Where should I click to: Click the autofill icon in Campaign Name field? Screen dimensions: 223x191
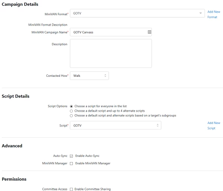coord(149,32)
